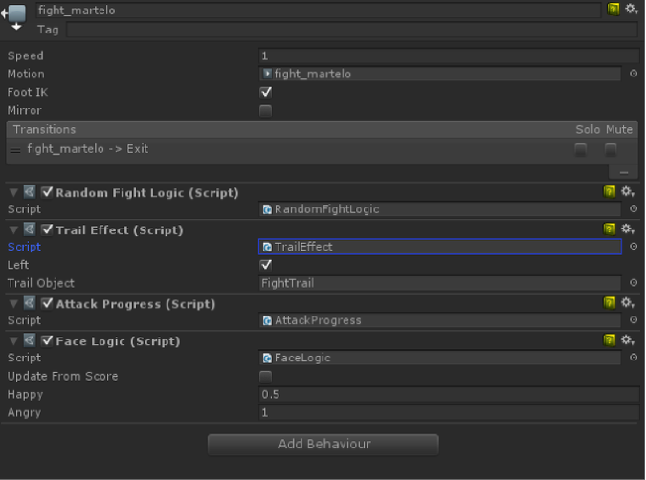Open help for the fight_martelo state header
This screenshot has height=480, width=646.
(613, 9)
